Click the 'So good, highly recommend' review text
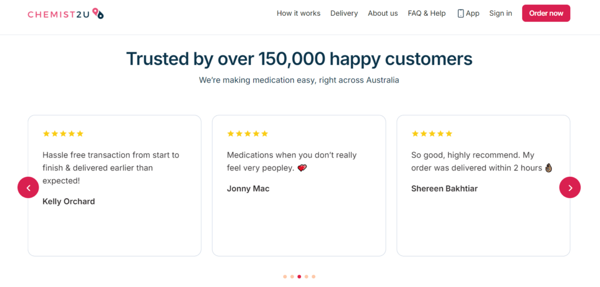The width and height of the screenshot is (600, 287). pos(482,161)
